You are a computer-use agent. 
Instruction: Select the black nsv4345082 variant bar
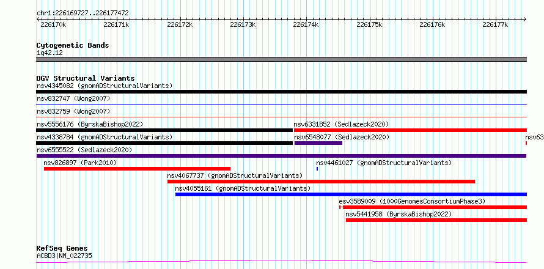[281, 92]
